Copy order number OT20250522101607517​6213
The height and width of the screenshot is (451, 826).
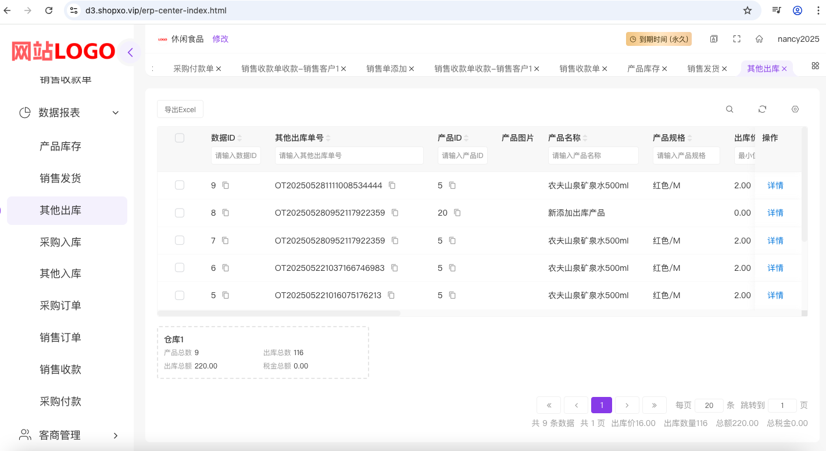tap(391, 295)
